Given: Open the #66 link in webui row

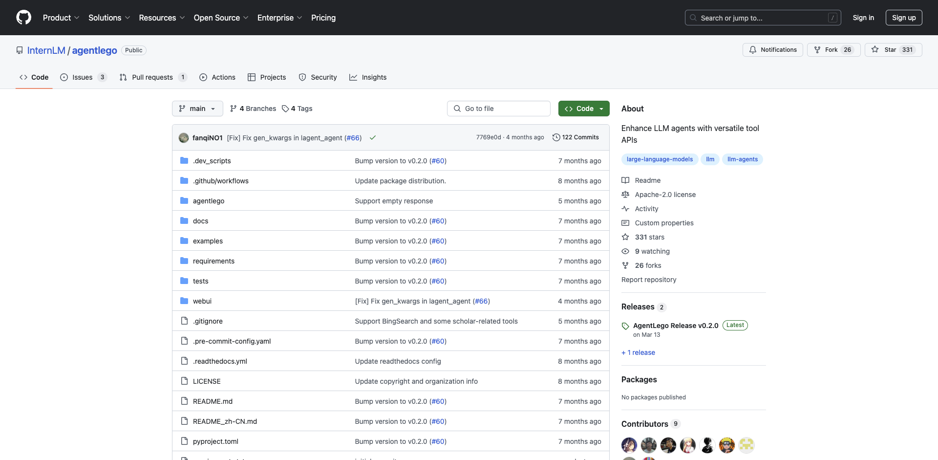Looking at the screenshot, I should pos(481,301).
